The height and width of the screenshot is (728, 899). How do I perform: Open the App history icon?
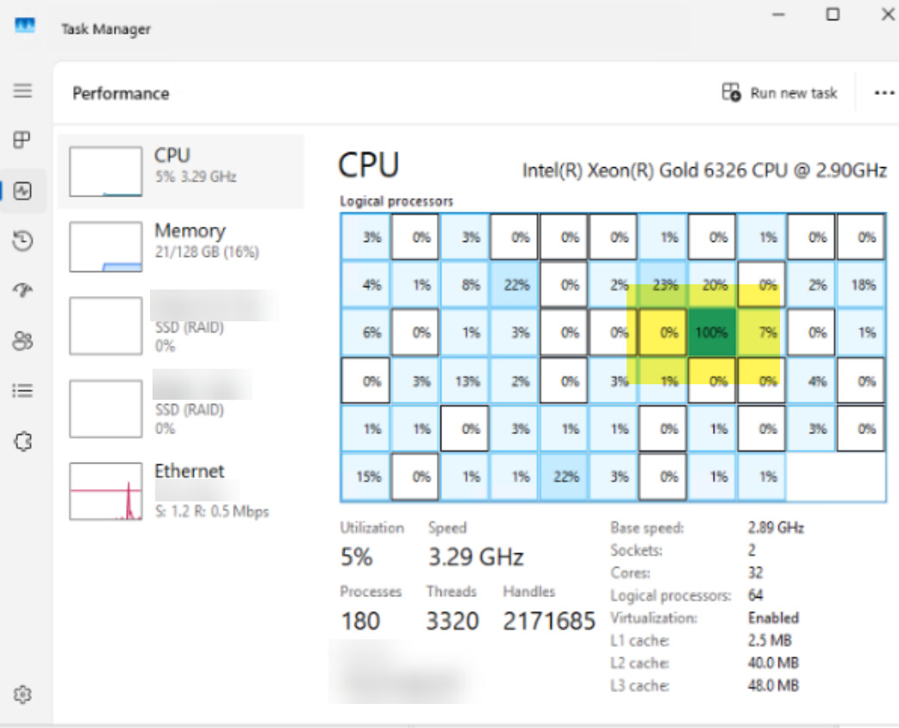[x=22, y=241]
